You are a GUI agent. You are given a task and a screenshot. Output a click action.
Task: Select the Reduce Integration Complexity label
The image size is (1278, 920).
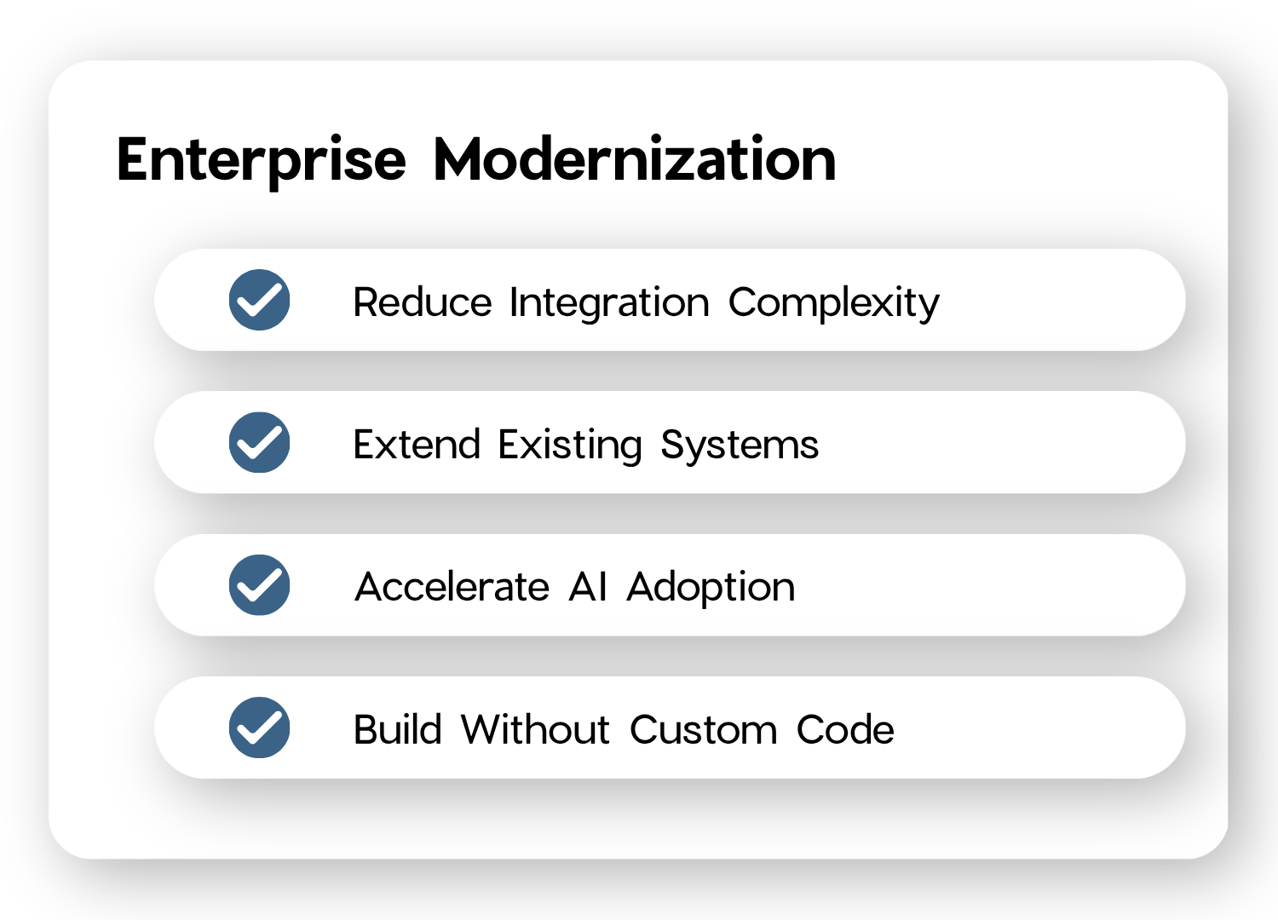646,303
